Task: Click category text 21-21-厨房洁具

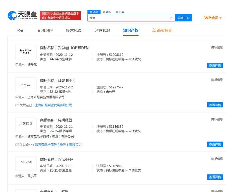Action: tap(60, 170)
